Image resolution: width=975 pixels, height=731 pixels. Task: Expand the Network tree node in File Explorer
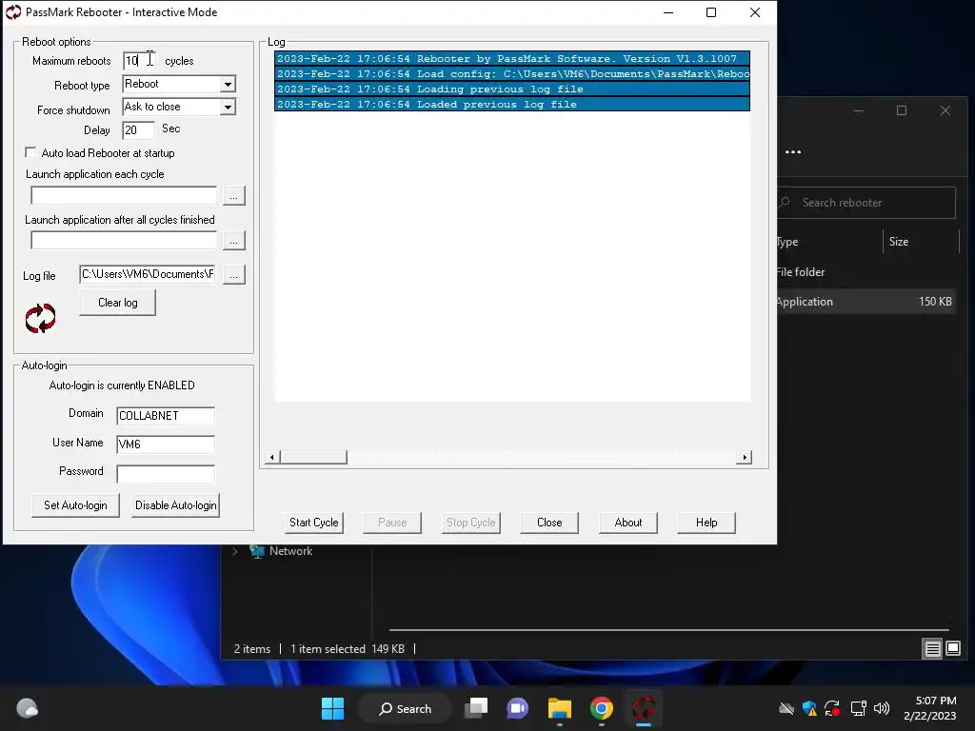[x=235, y=551]
